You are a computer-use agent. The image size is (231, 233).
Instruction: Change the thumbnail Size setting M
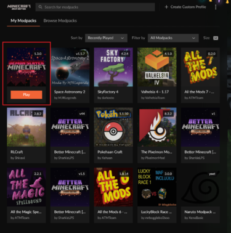[x=216, y=38]
